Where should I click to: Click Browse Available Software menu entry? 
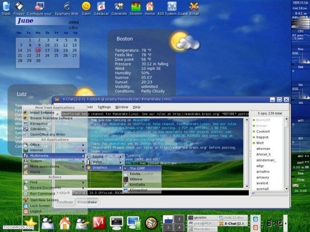pos(54,118)
